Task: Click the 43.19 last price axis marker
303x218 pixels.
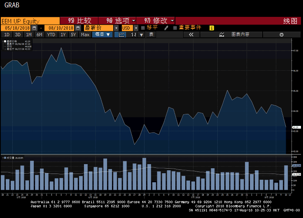Action: click(x=296, y=128)
